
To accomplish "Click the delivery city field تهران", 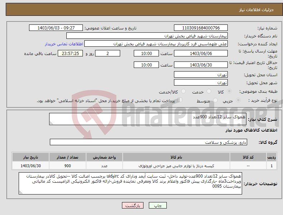I will click(x=201, y=83).
